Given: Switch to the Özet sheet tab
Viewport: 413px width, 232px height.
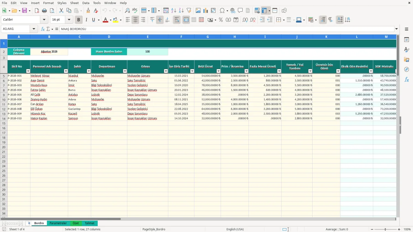Looking at the screenshot, I should (x=75, y=223).
